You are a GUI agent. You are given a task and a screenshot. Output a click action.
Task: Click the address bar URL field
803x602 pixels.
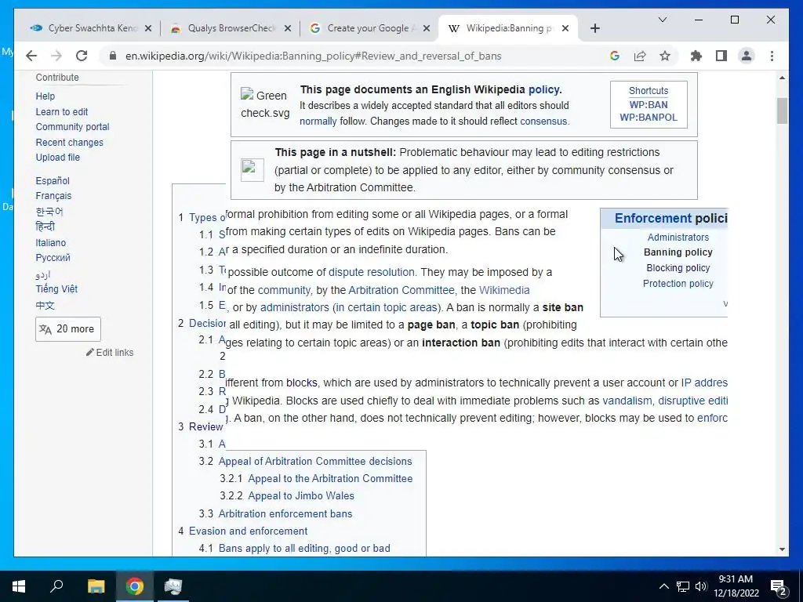point(313,56)
